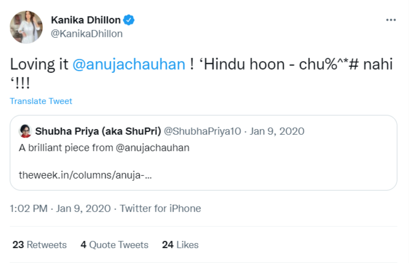Click the Twitter for iPhone source label
This screenshot has width=409, height=263.
[160, 209]
